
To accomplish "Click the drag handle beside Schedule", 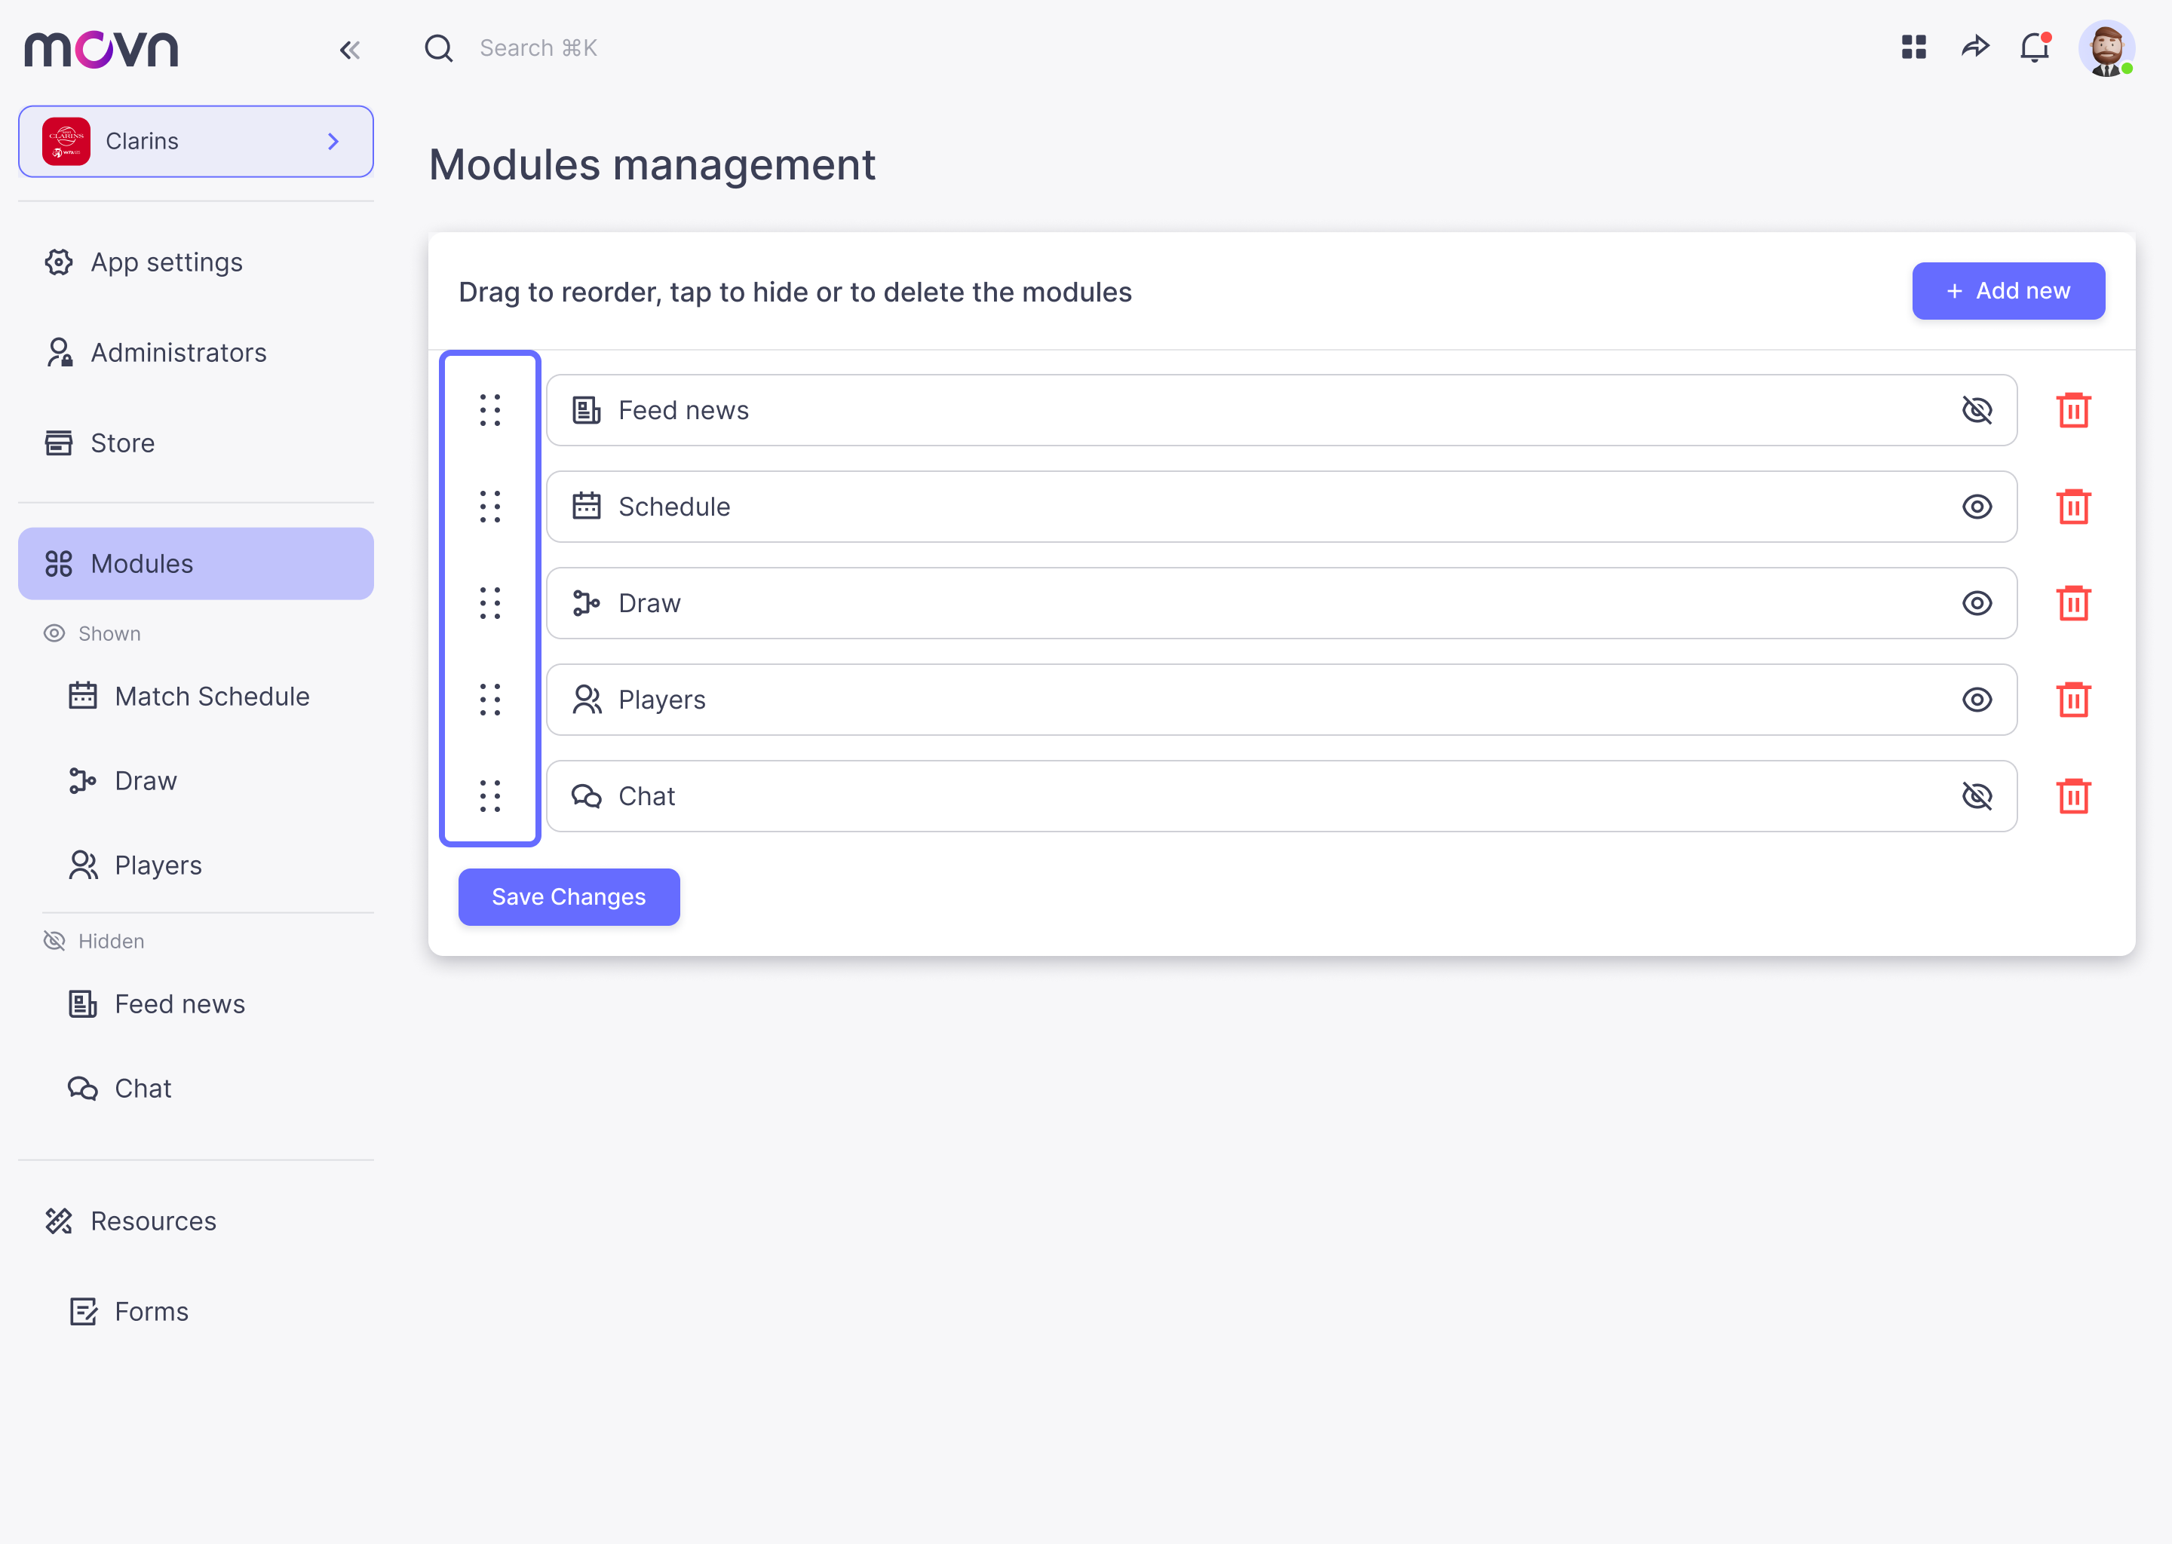I will 489,507.
